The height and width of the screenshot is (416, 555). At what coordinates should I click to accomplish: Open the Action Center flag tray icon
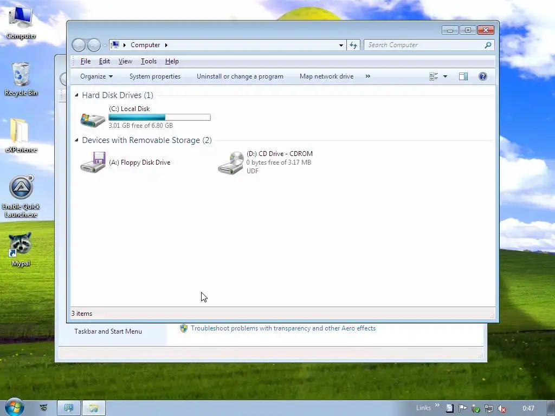pos(462,408)
